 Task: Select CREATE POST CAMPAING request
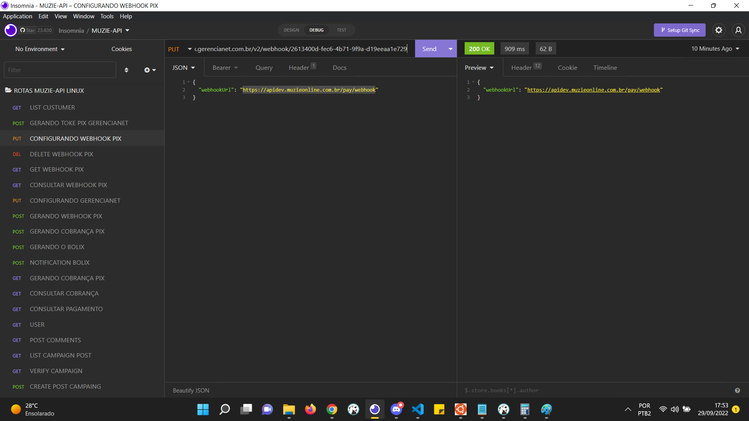click(x=82, y=386)
